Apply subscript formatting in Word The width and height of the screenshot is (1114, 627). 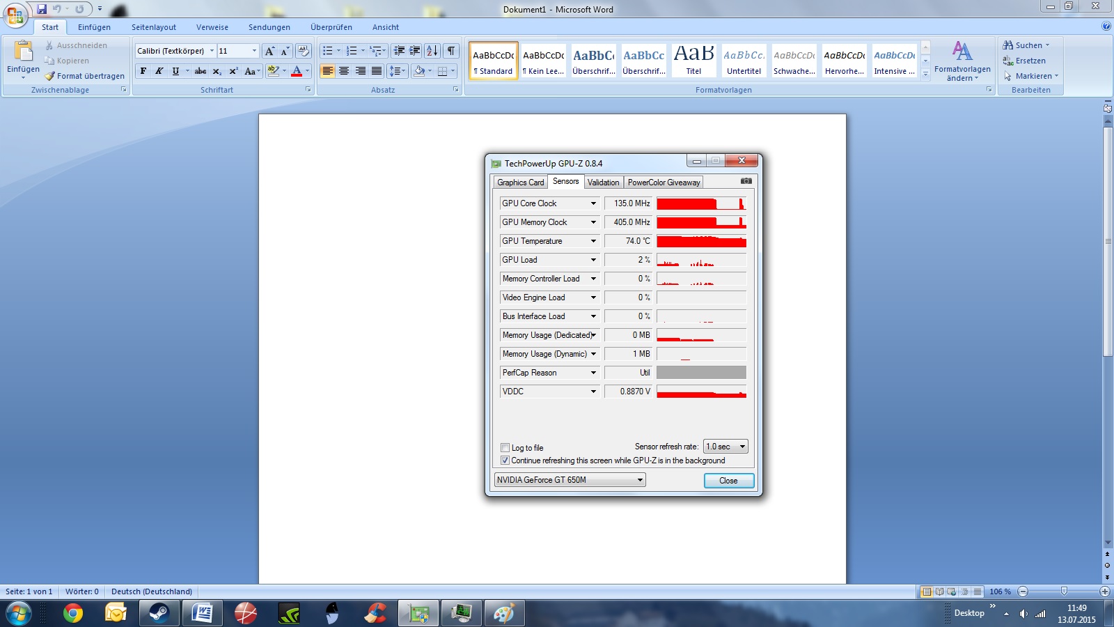(x=217, y=71)
